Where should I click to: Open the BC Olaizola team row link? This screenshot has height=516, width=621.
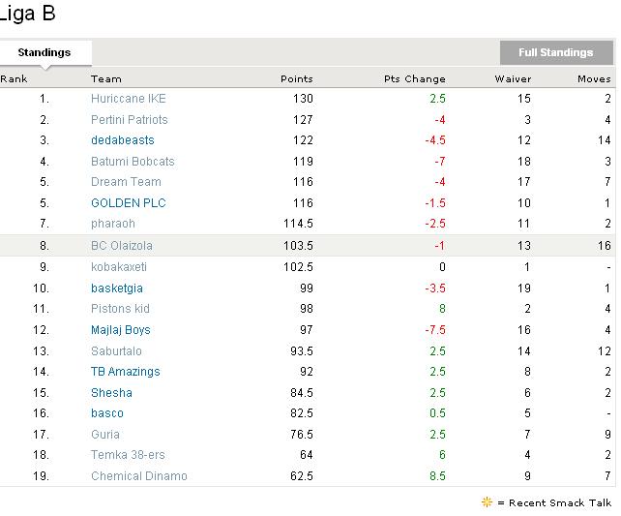122,246
